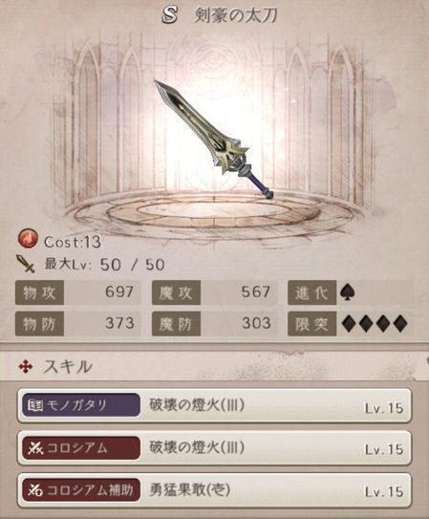Screen dimensions: 429x519
Task: Click the weapon title 剣豪の太刀
Action: coord(235,15)
